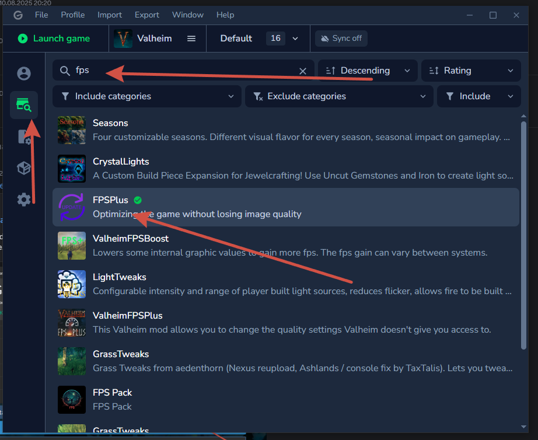Open the Default profile dropdown
538x440 pixels.
click(x=259, y=39)
